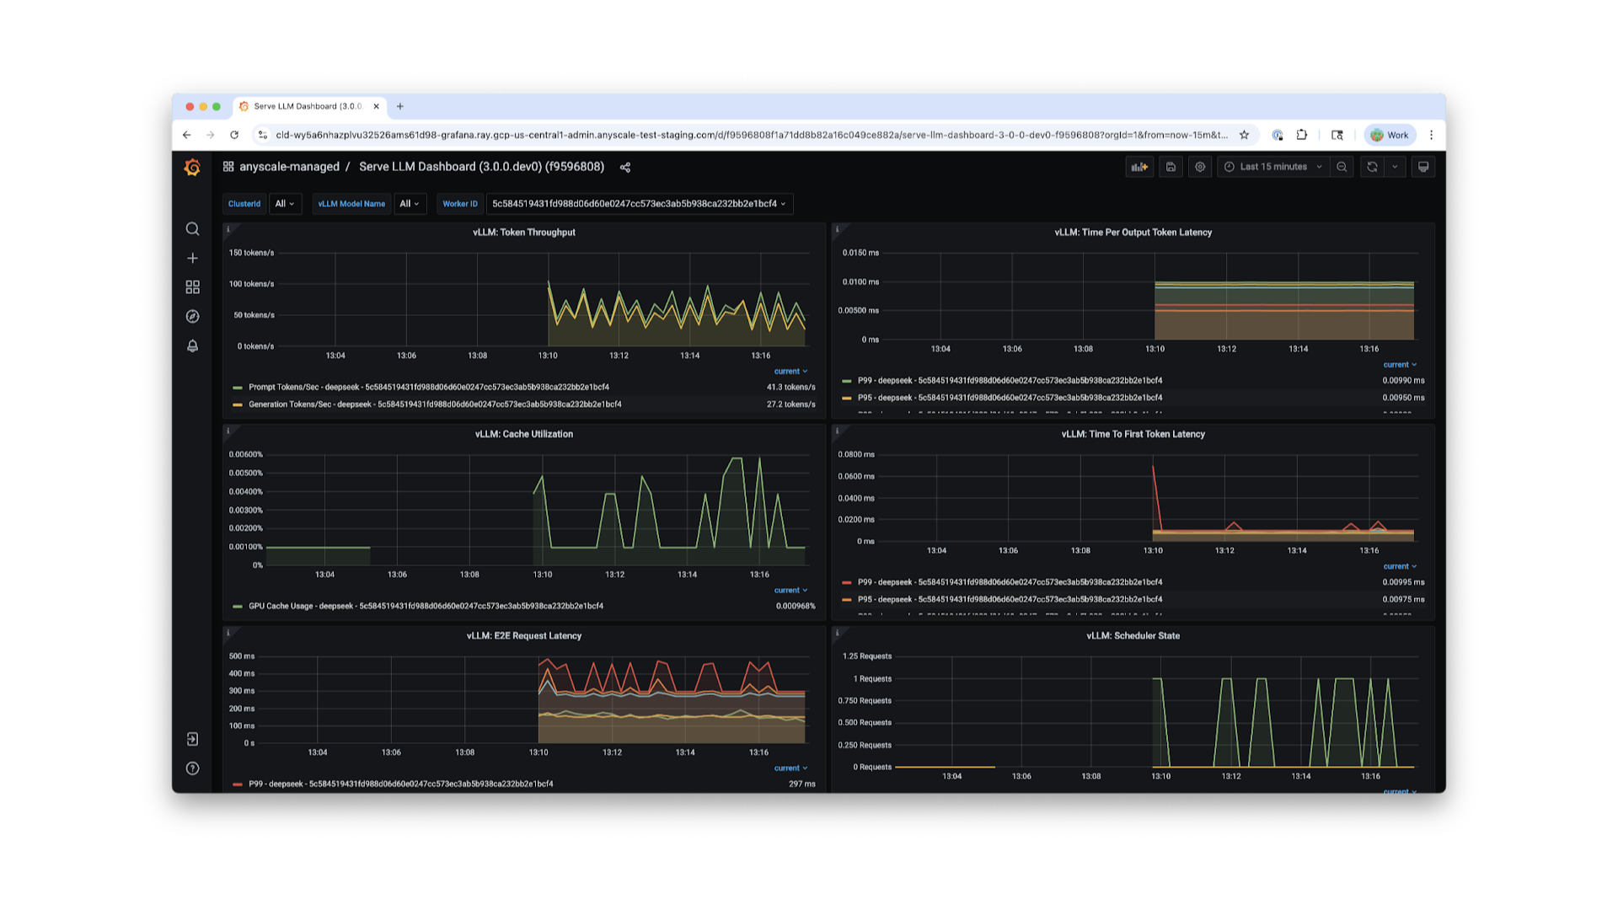
Task: Open the Grafana home logo
Action: (x=192, y=168)
